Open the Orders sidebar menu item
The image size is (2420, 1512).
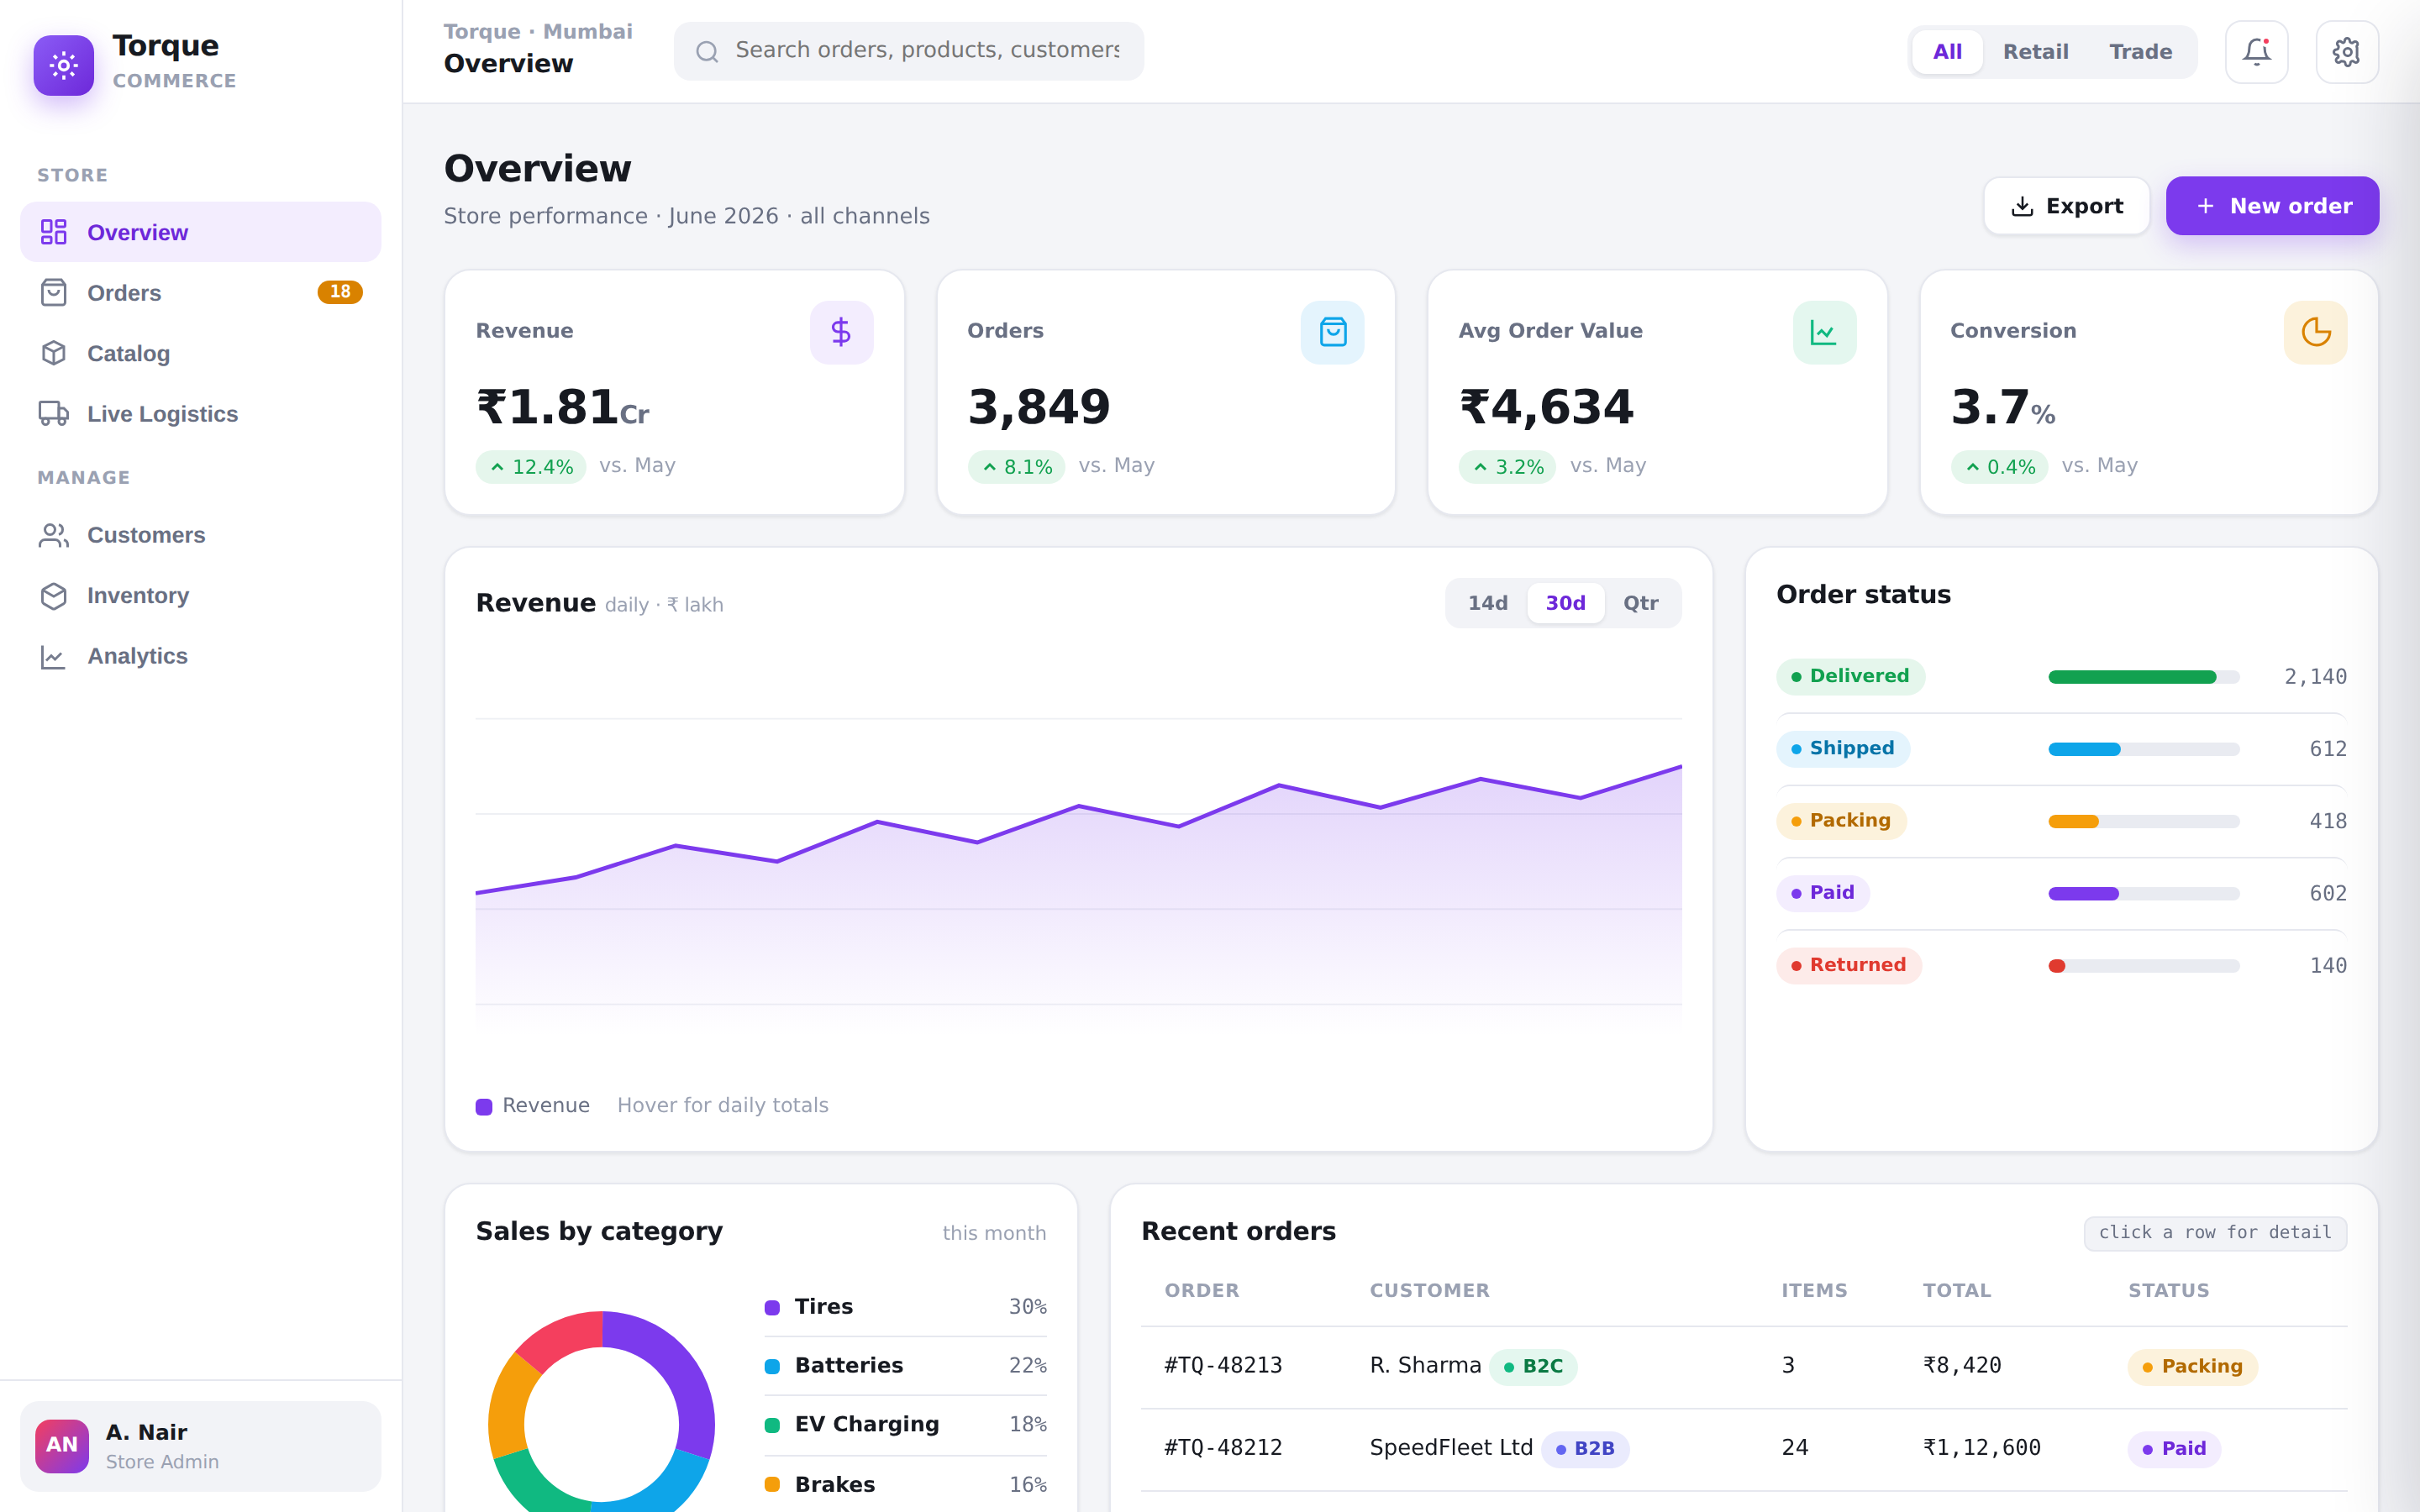[200, 293]
